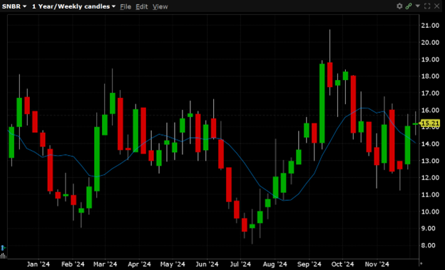Click the Oct '24 date axis label

click(x=342, y=264)
